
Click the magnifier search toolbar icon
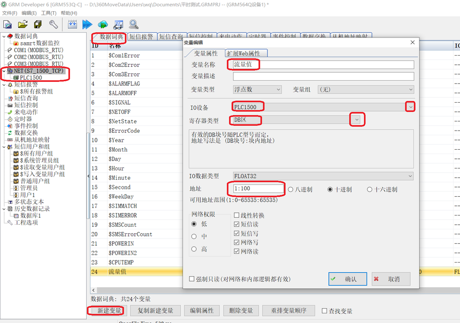tap(134, 24)
